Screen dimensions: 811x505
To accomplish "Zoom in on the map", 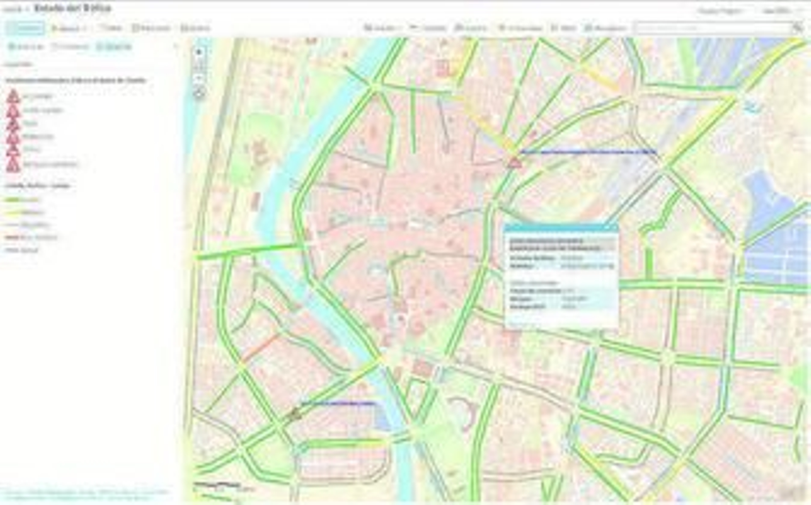I will tap(199, 52).
